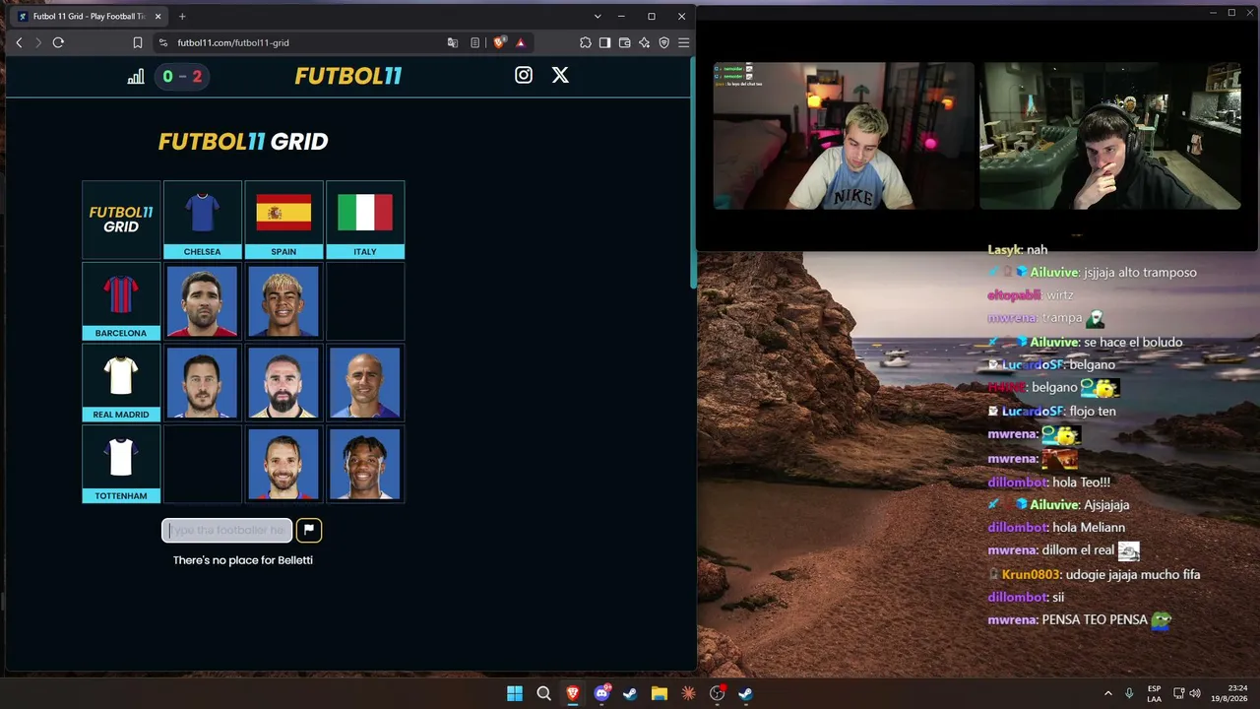The image size is (1260, 709).
Task: Click the empty Tottenham–Chelsea grid cell
Action: [202, 465]
